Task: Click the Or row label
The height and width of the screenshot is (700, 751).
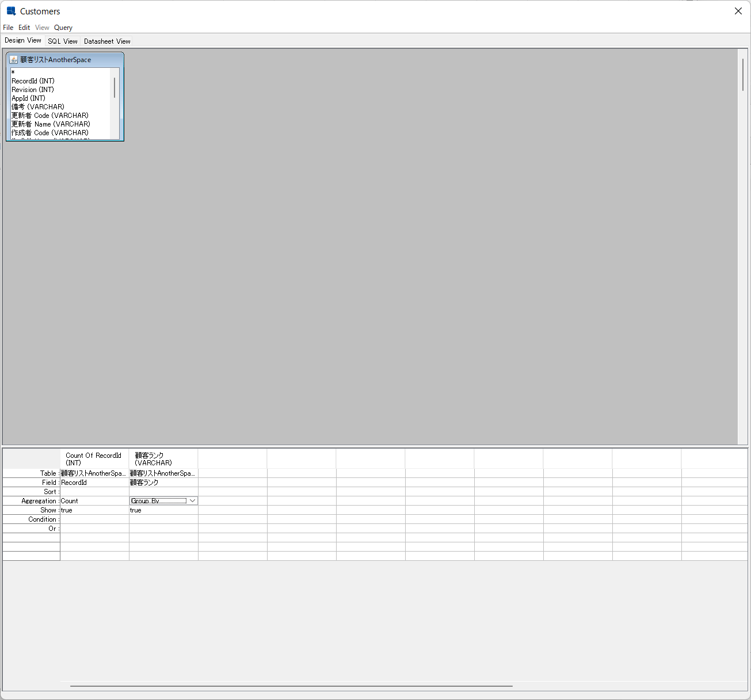Action: click(32, 529)
